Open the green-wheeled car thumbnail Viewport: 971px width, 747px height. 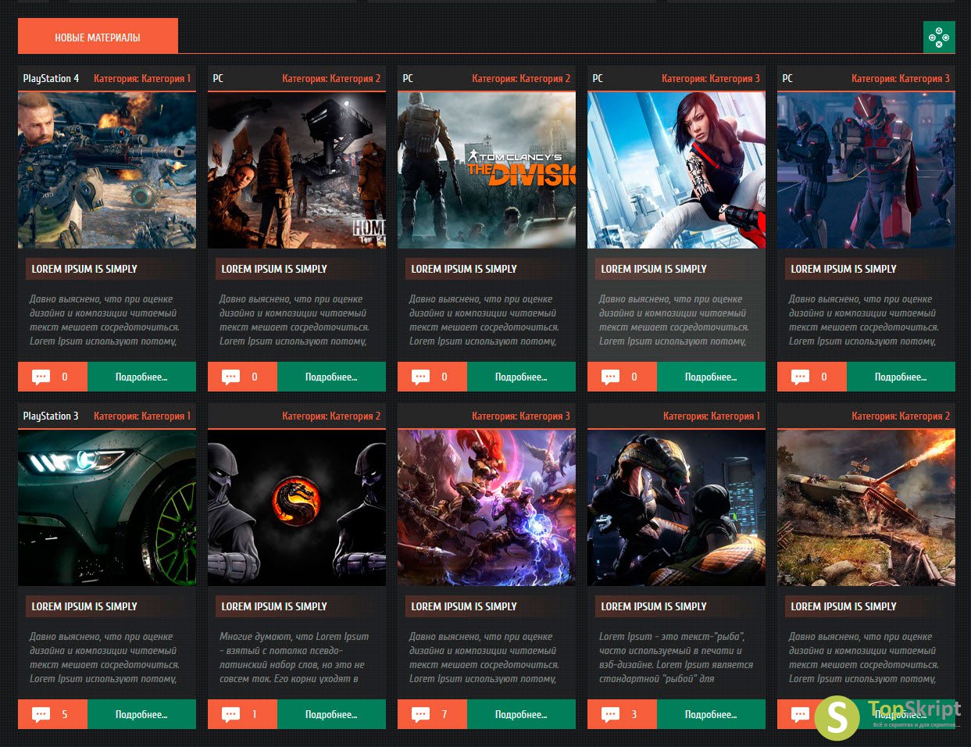tap(107, 508)
